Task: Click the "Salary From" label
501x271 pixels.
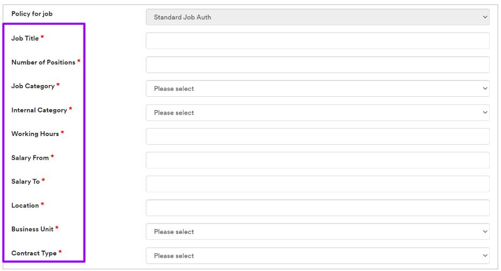Action: coord(30,158)
